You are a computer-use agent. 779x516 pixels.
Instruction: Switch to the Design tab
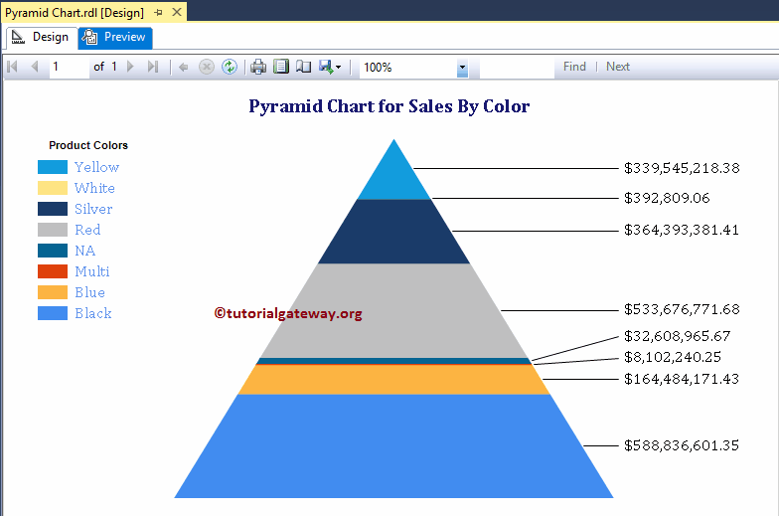[x=42, y=38]
